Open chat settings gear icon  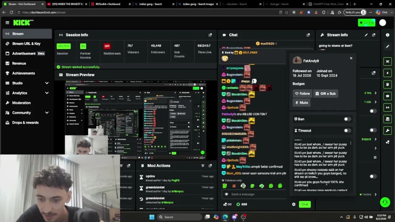(293, 204)
